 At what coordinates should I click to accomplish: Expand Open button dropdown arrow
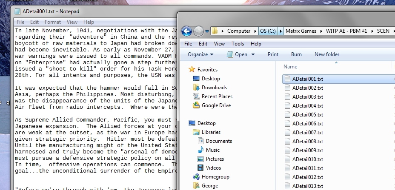(x=253, y=54)
